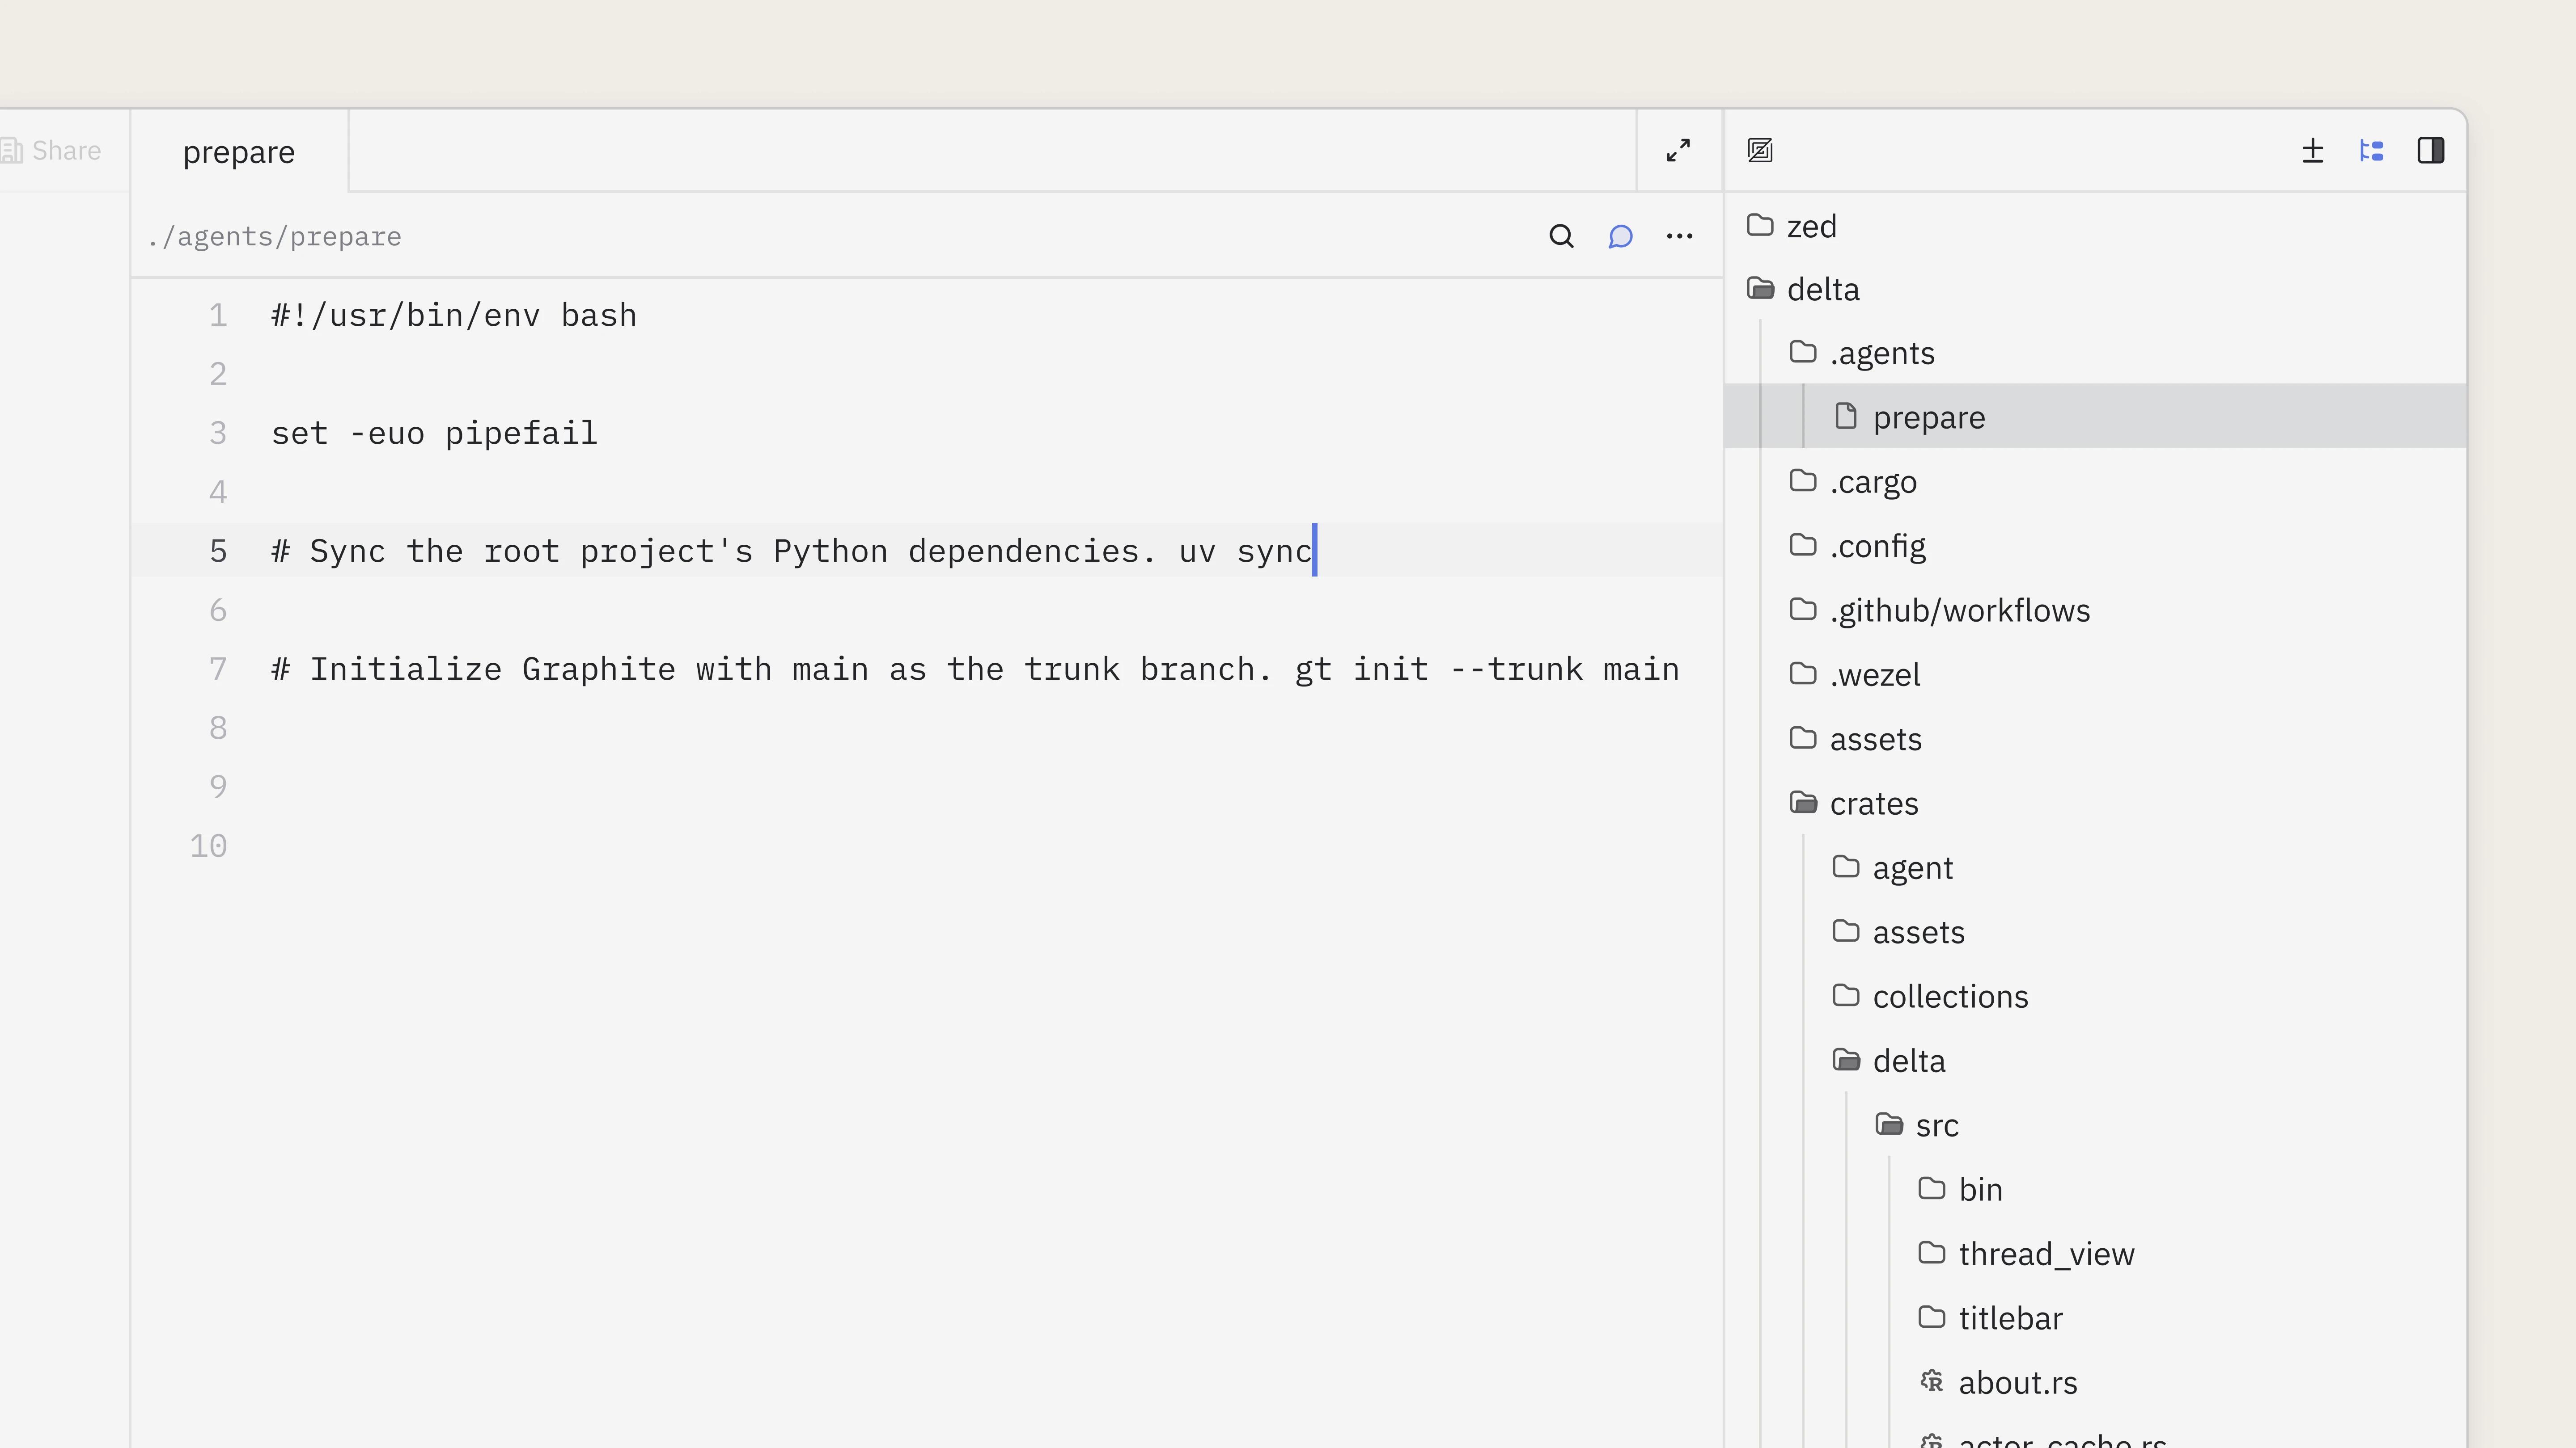Expand the editor with the fullscreen arrows icon
The height and width of the screenshot is (1448, 2576).
pos(1679,151)
